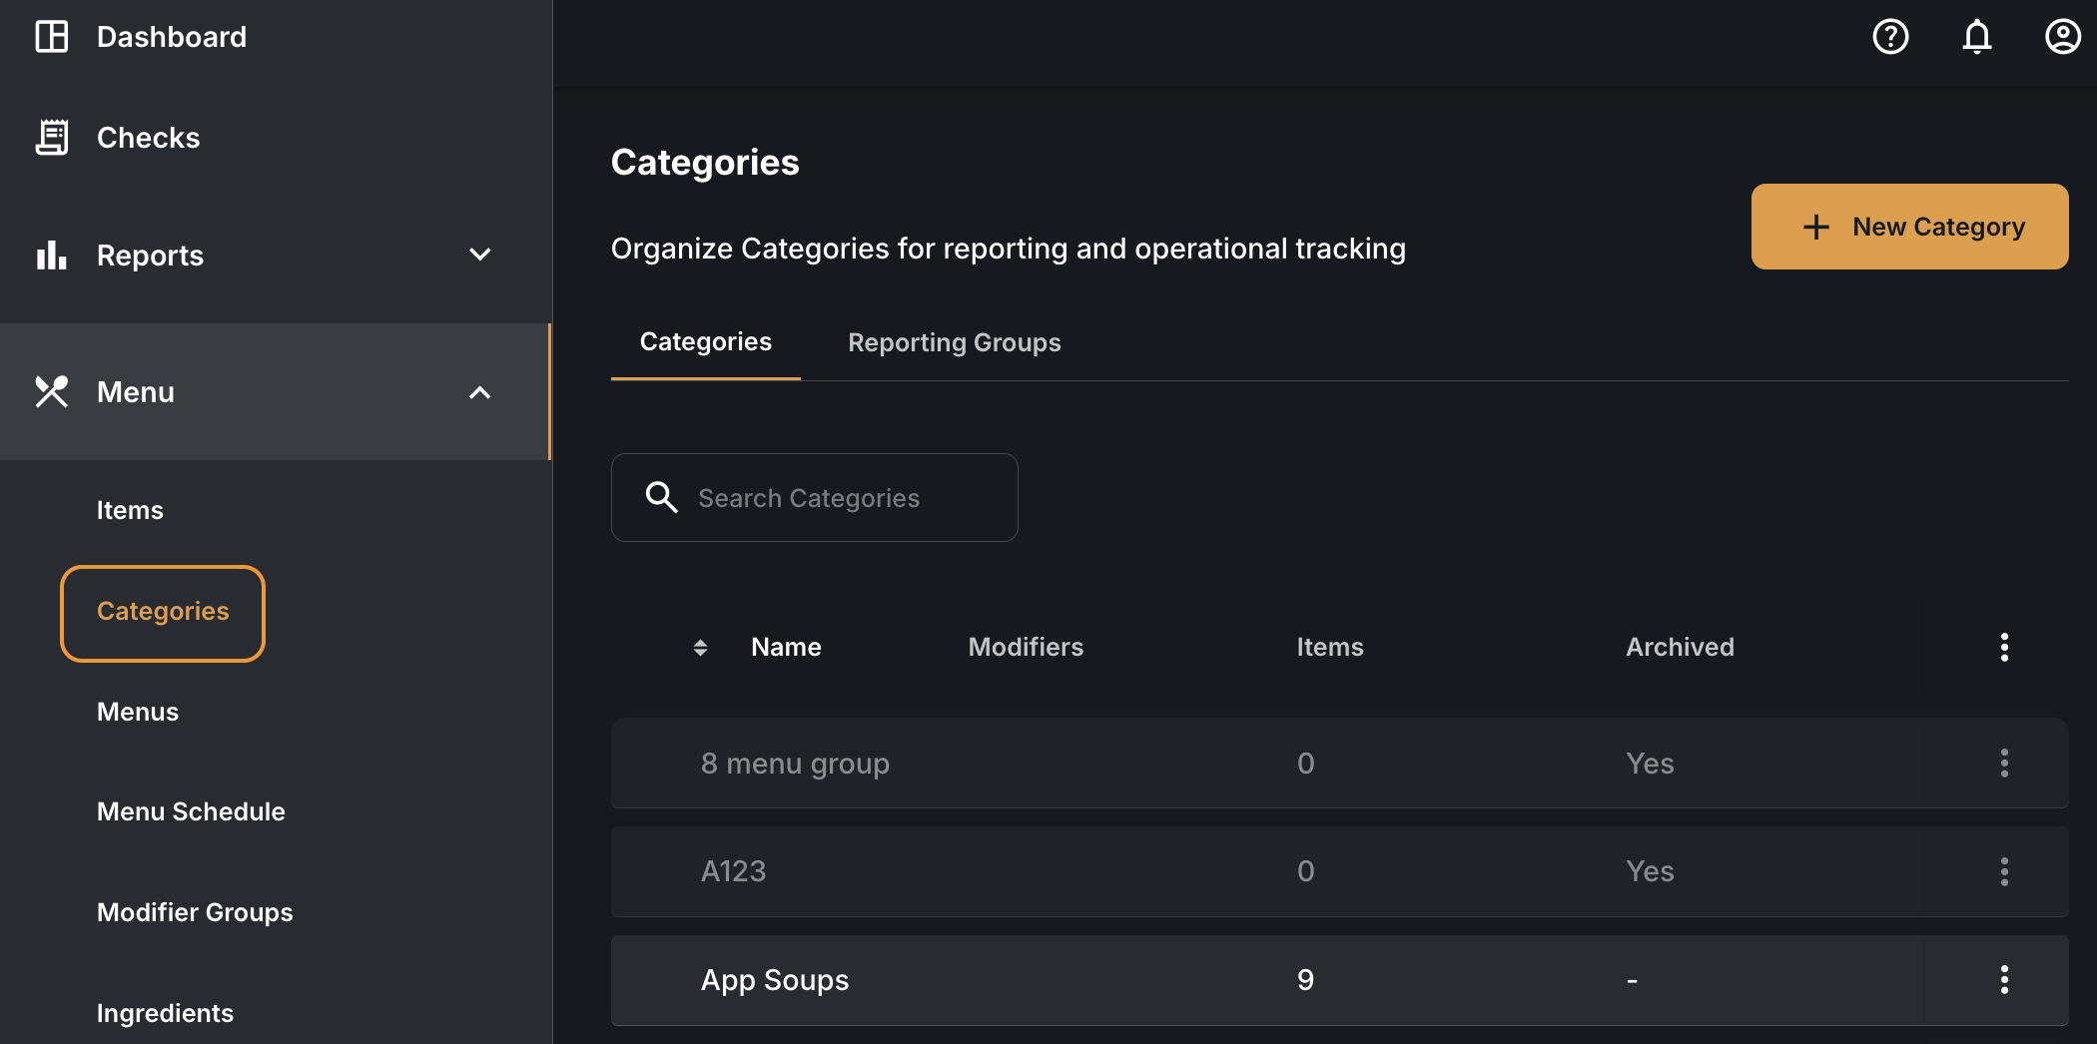Image resolution: width=2097 pixels, height=1044 pixels.
Task: Go to Modifier Groups in sidebar
Action: [195, 912]
